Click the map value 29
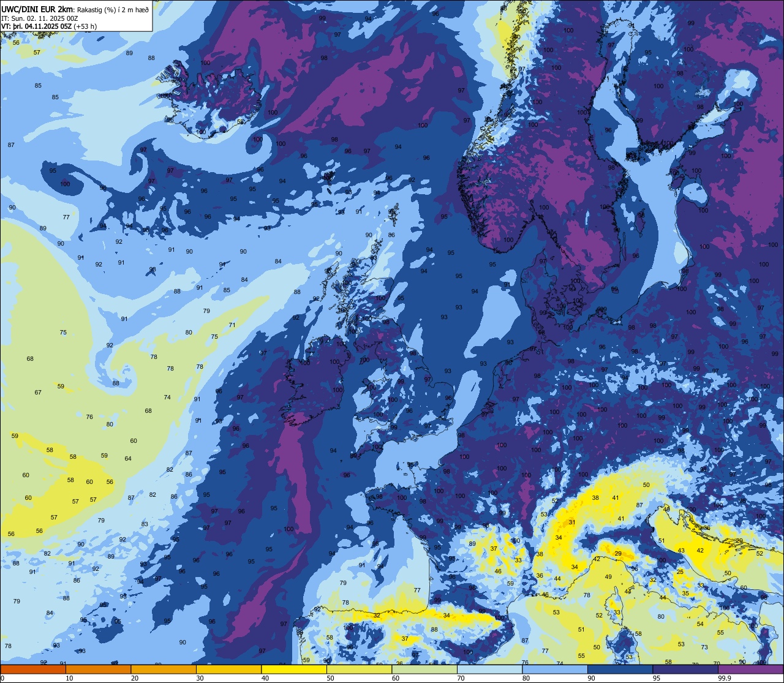Viewport: 784px width, 683px height. click(618, 554)
